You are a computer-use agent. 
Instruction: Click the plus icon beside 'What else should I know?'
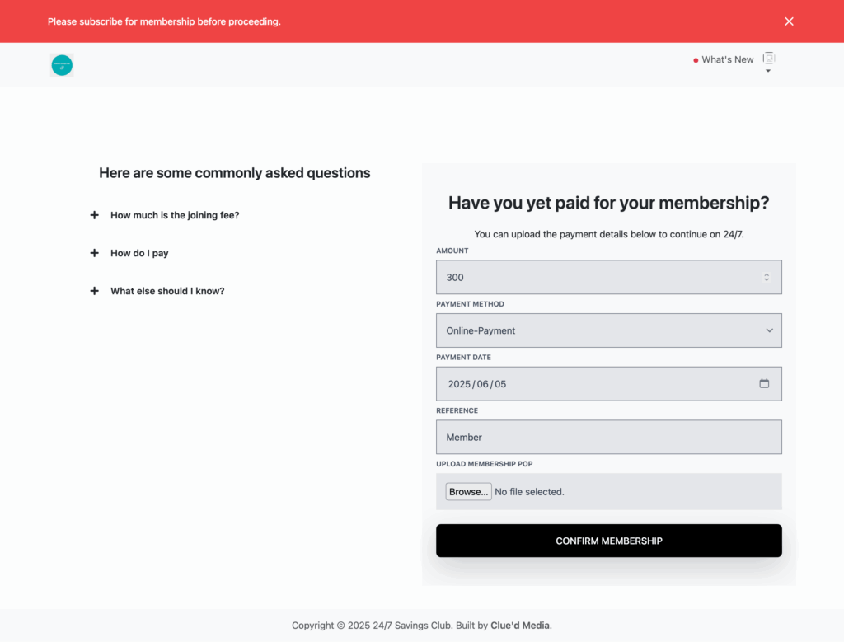(94, 291)
